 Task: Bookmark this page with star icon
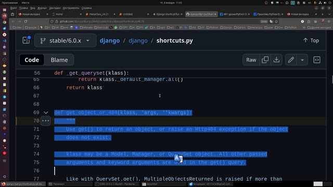click(276, 21)
